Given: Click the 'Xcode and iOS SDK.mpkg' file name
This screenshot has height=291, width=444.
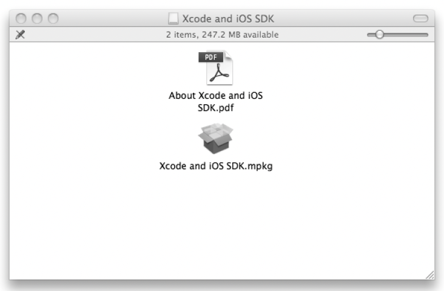Looking at the screenshot, I should 216,166.
